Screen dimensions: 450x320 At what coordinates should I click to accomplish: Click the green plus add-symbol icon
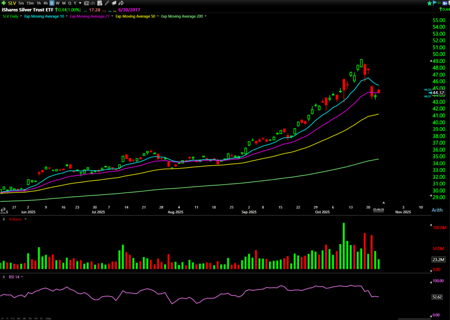(4, 3)
